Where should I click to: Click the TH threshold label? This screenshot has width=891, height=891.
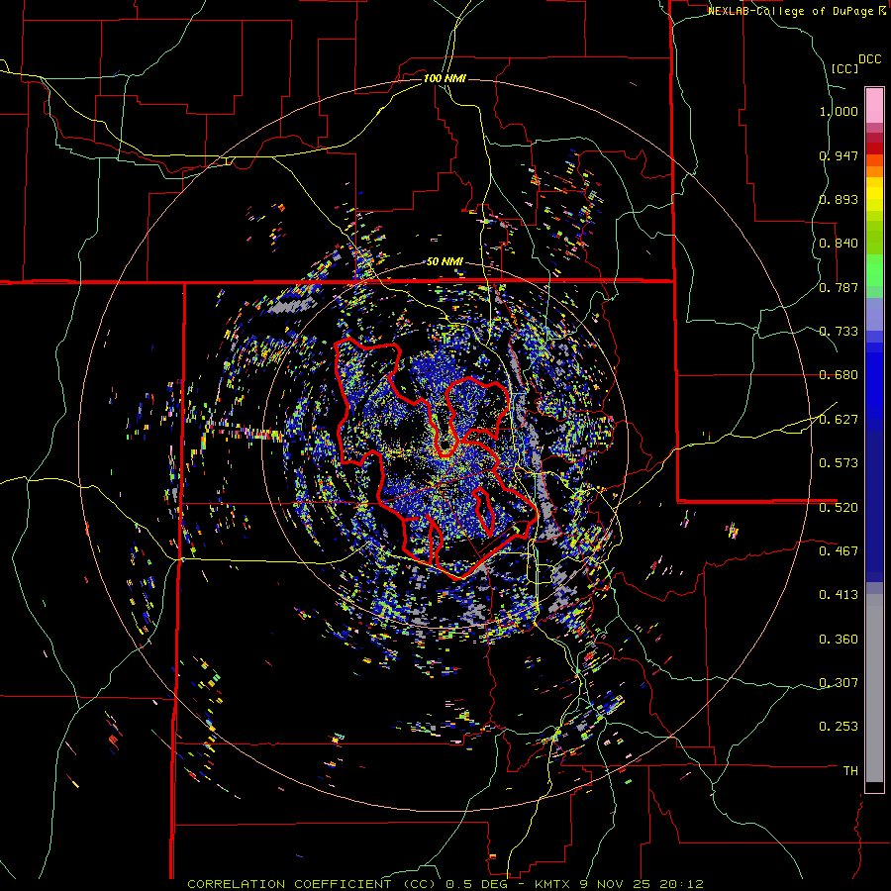850,771
